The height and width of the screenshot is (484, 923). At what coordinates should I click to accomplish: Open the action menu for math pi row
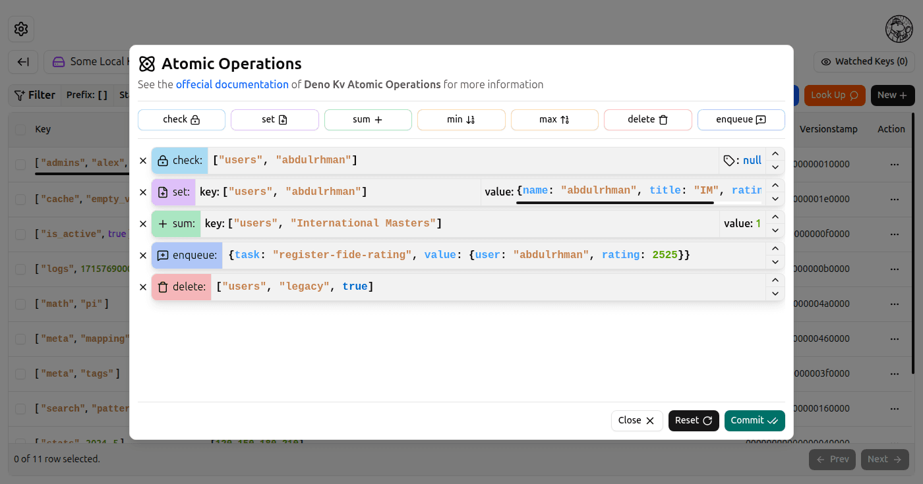point(895,304)
